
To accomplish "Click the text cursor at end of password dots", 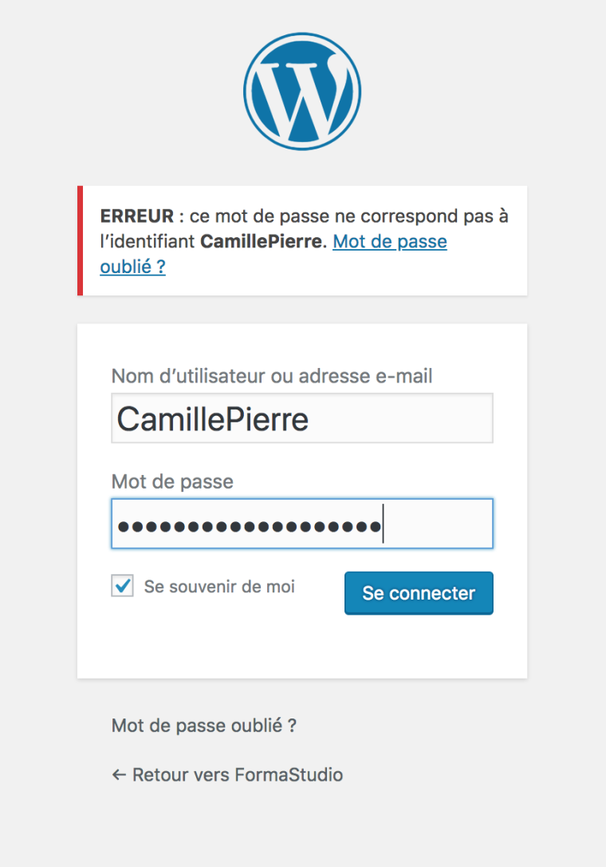I will tap(383, 525).
